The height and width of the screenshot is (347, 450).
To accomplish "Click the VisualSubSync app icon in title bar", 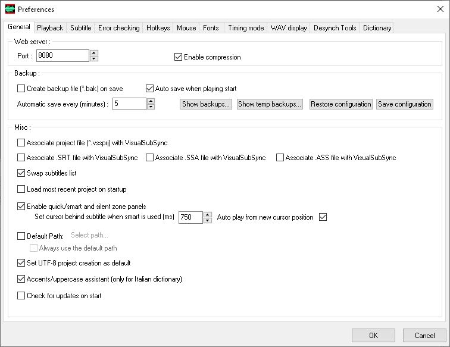I will [x=10, y=9].
